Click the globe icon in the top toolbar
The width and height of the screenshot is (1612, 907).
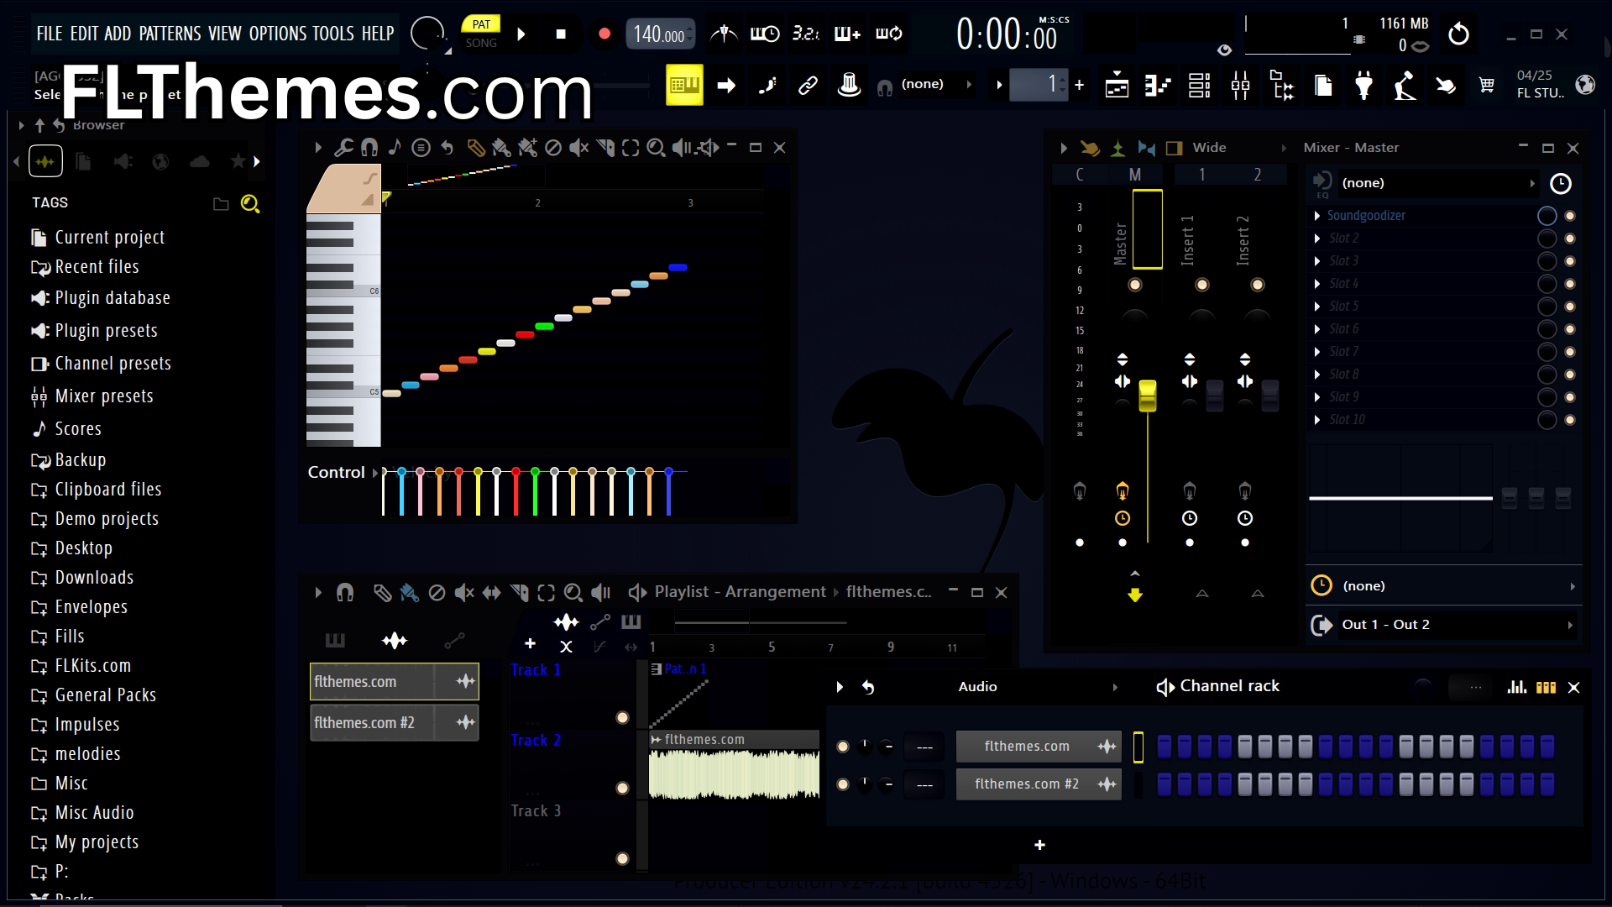point(1585,85)
